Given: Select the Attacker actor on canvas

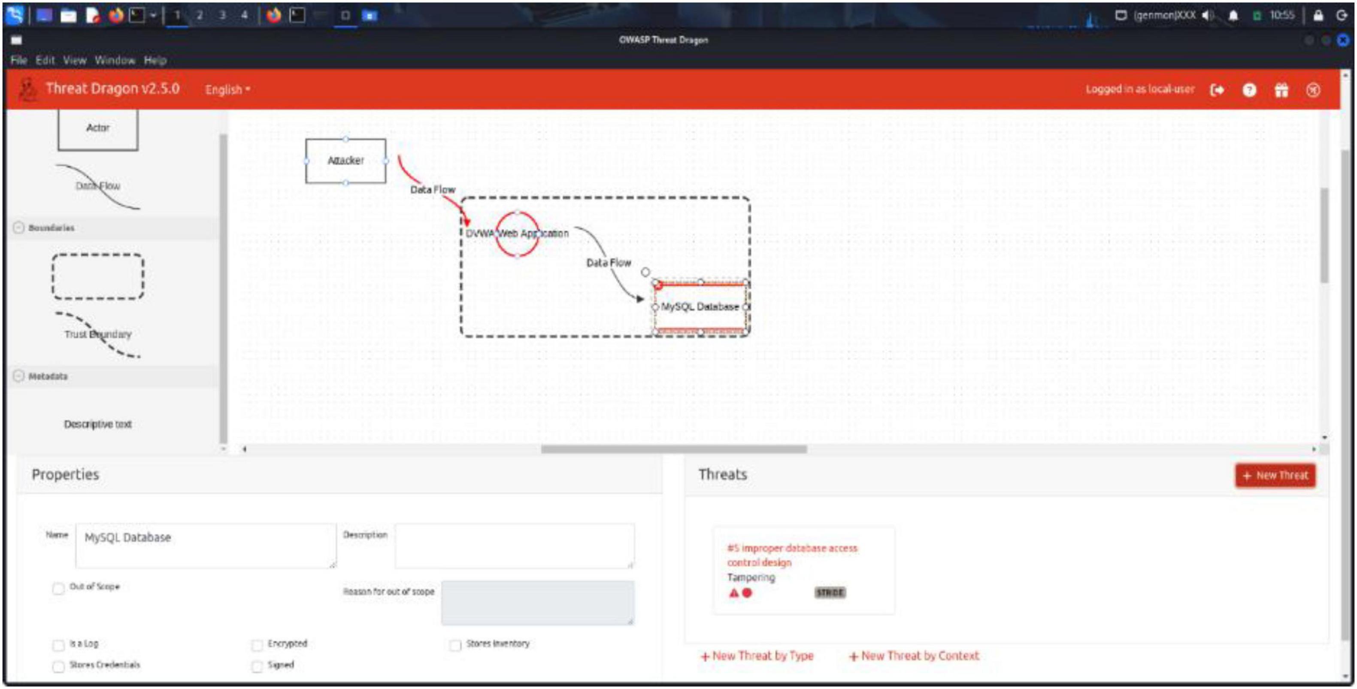Looking at the screenshot, I should pyautogui.click(x=345, y=161).
